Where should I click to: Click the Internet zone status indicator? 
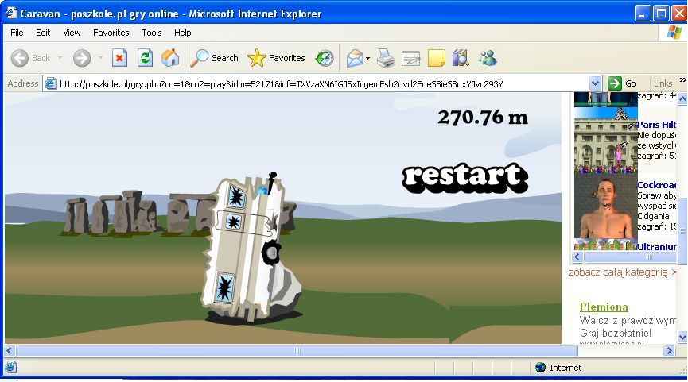coord(558,368)
